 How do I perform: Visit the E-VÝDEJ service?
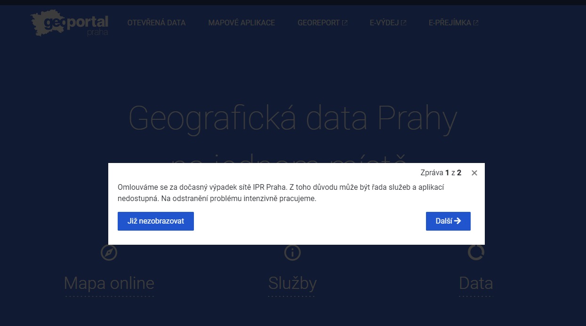click(384, 22)
